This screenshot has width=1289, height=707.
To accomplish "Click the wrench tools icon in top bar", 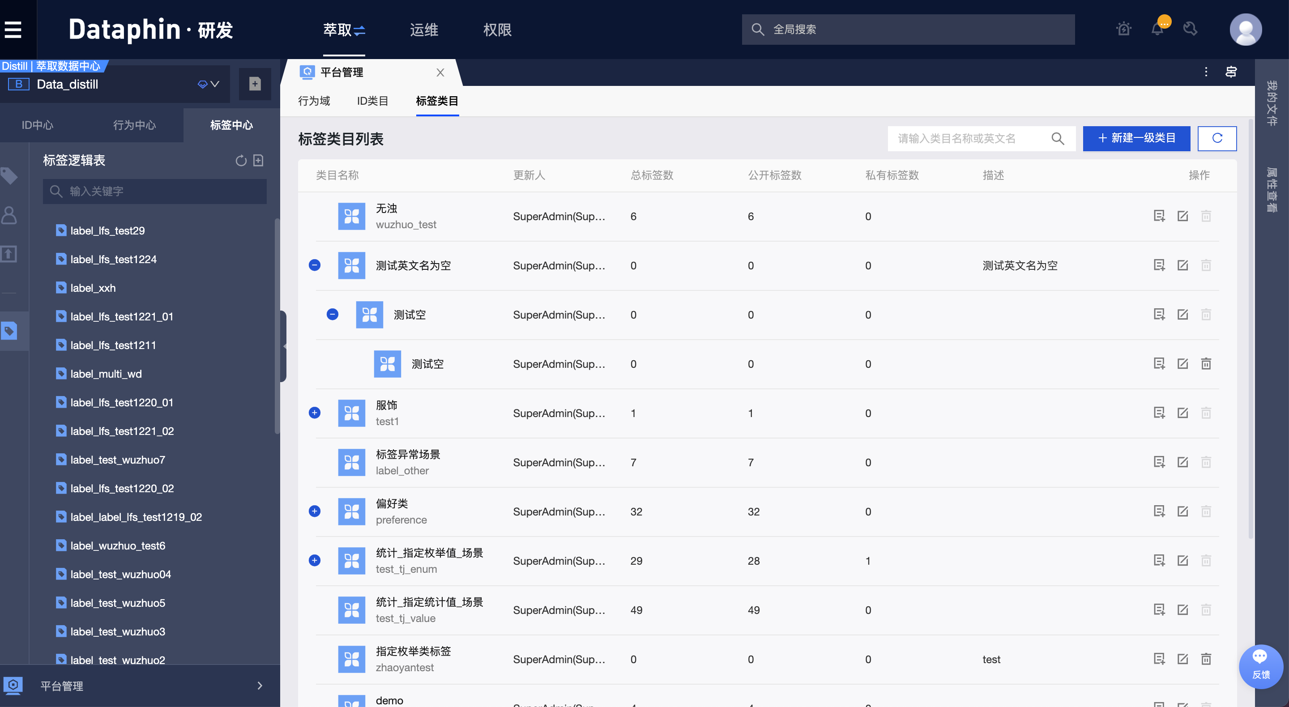I will [1191, 30].
